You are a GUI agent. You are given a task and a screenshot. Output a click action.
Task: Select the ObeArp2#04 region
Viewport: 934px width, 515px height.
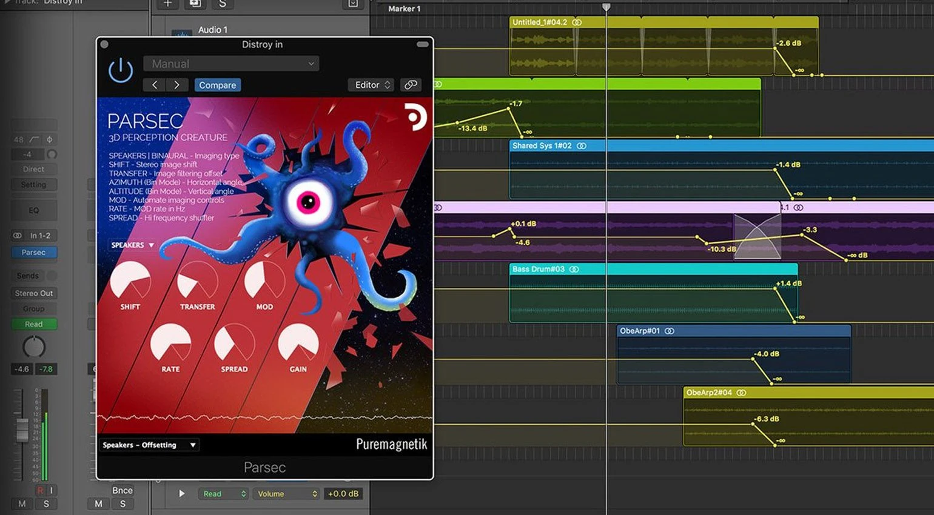808,417
